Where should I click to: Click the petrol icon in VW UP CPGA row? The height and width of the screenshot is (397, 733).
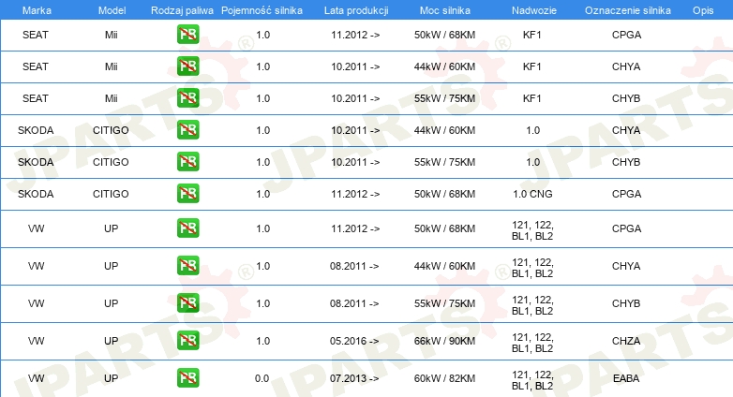[x=187, y=228]
